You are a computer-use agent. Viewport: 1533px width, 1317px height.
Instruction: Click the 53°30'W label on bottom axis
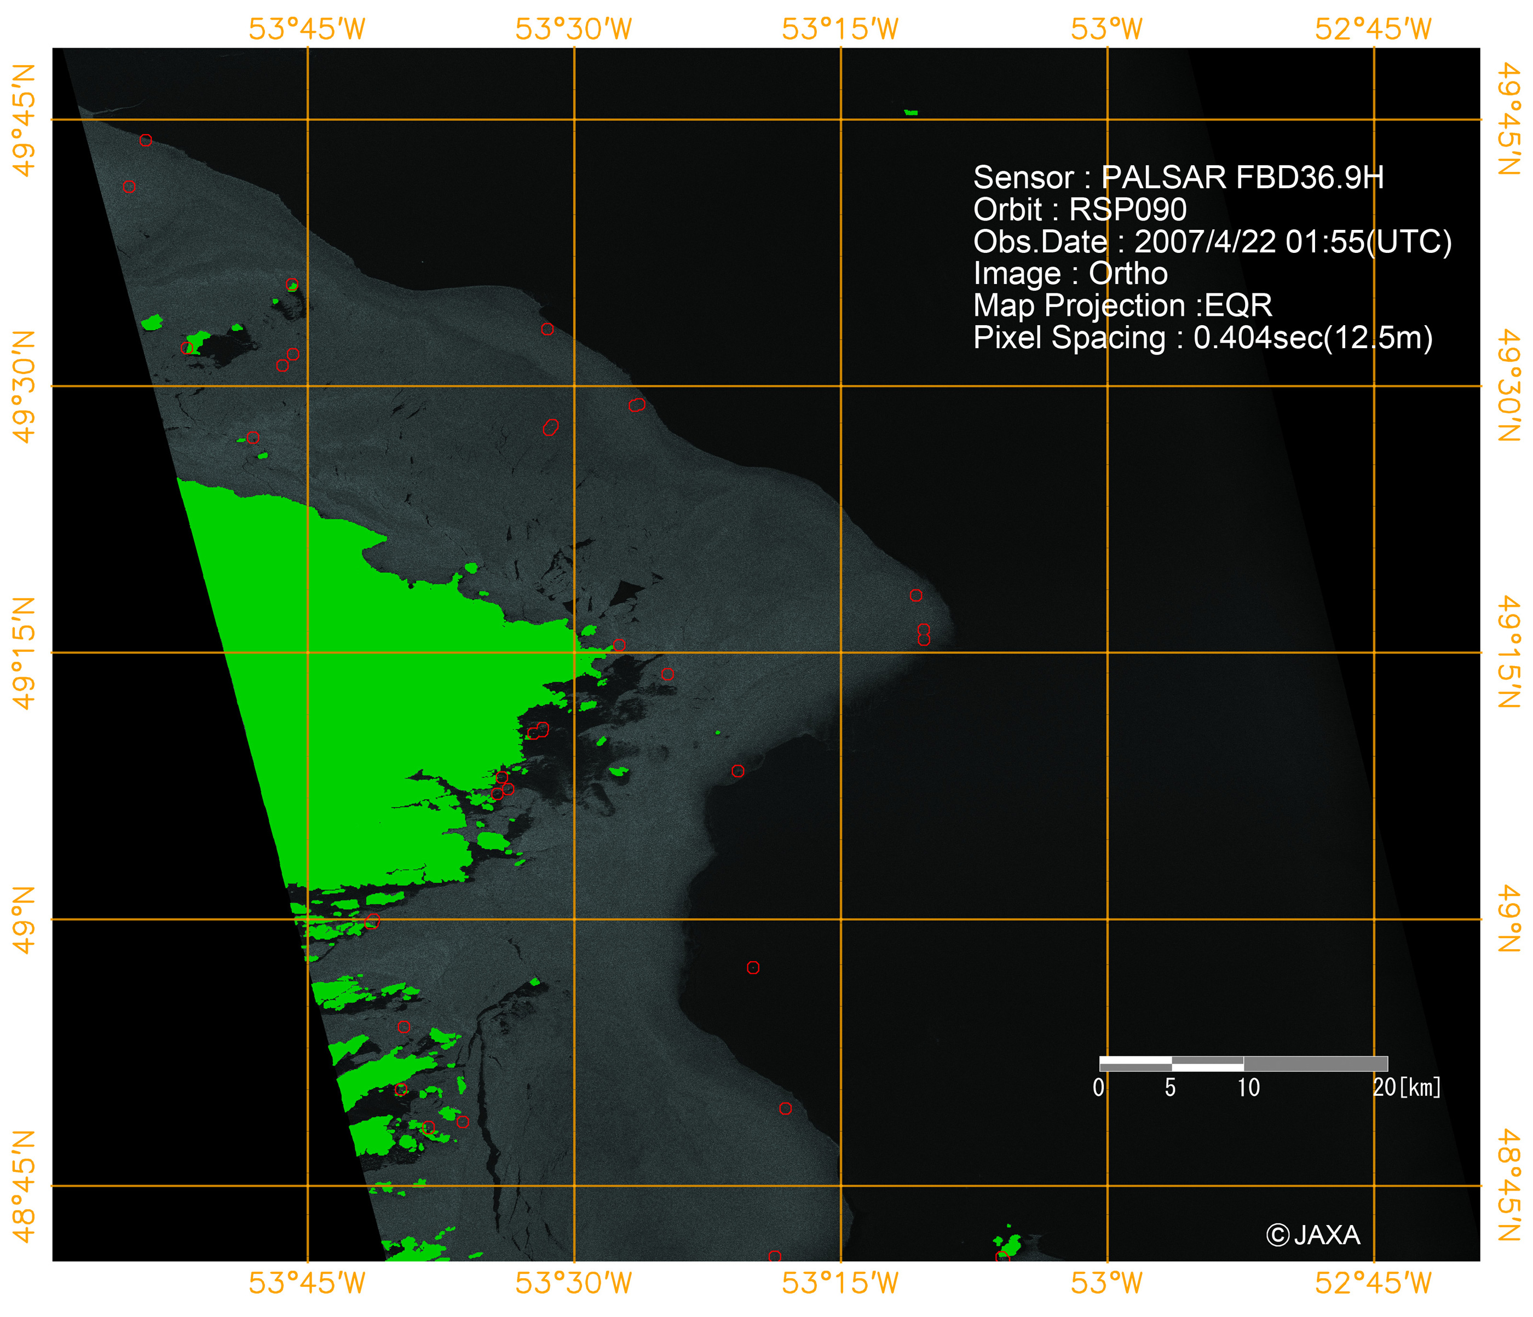click(x=573, y=1282)
